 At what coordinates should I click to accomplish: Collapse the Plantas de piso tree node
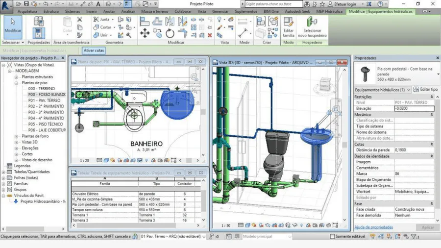click(x=17, y=83)
